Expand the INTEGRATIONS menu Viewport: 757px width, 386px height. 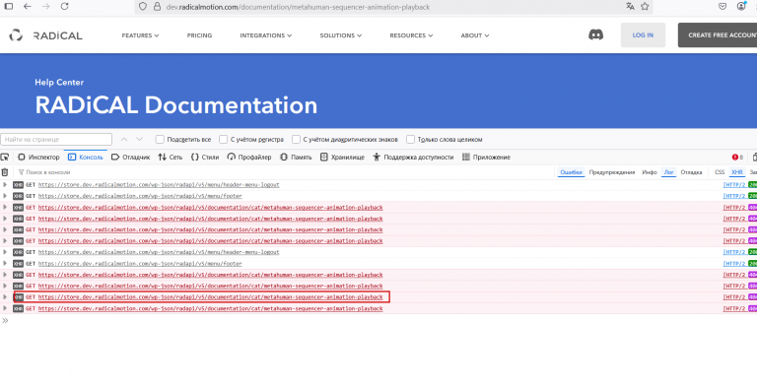265,35
